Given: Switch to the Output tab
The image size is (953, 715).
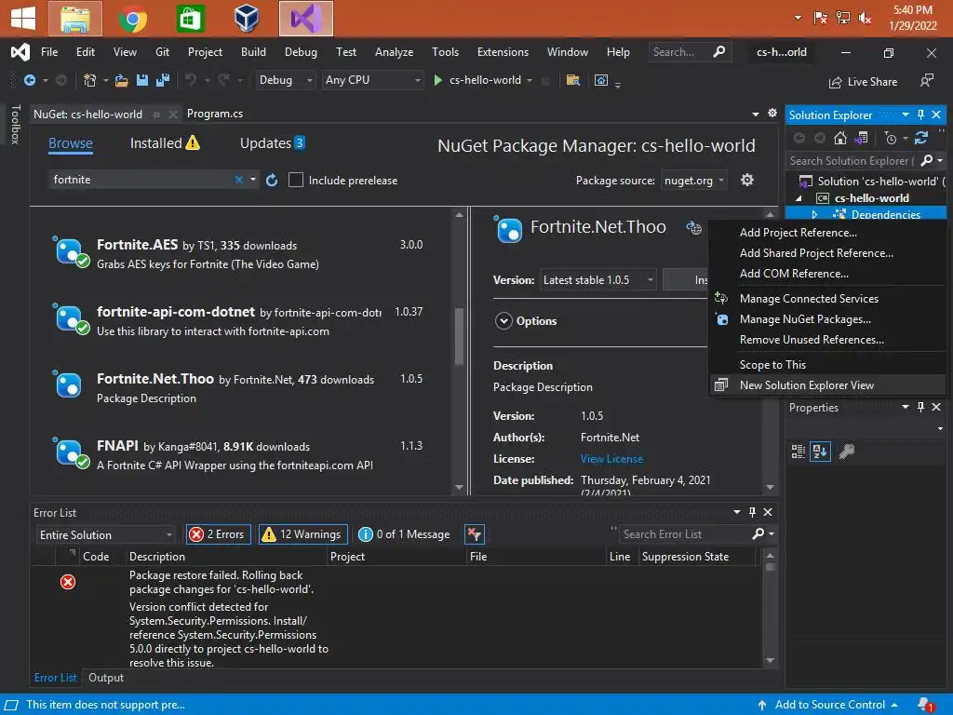Looking at the screenshot, I should pyautogui.click(x=106, y=678).
